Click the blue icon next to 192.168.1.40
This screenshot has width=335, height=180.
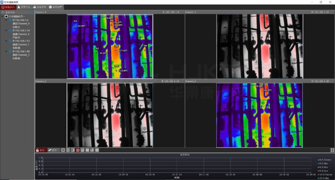point(10,51)
